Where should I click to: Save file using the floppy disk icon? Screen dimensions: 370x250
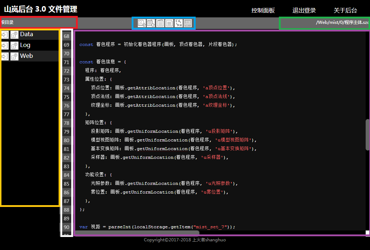(x=188, y=23)
